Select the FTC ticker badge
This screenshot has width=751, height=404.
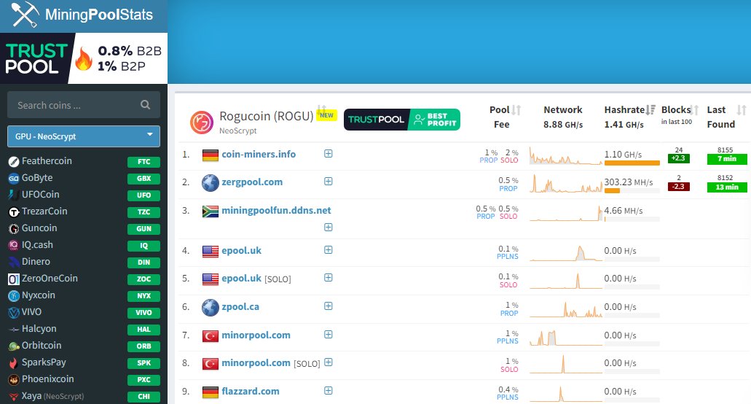(x=143, y=162)
